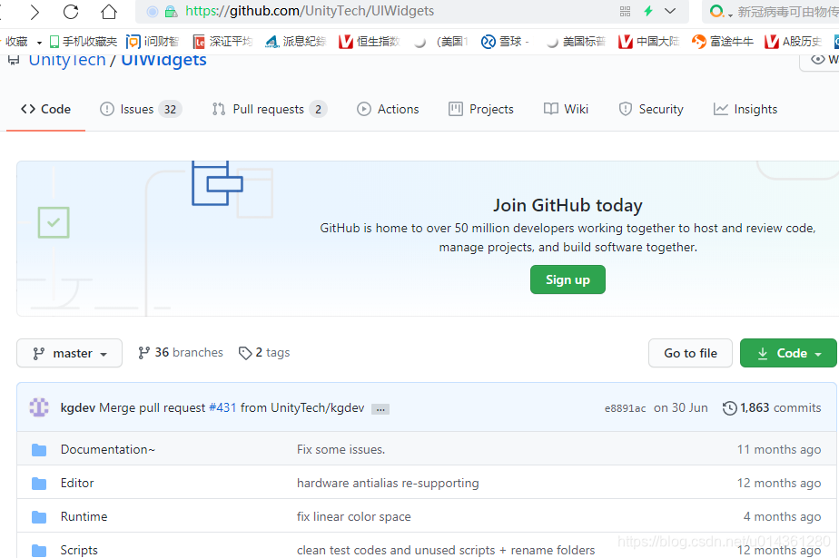Open the 深证平均 bookmark

[x=222, y=42]
